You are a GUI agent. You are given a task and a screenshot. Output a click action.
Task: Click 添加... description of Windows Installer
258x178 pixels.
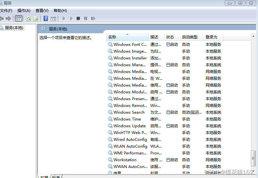pyautogui.click(x=156, y=58)
